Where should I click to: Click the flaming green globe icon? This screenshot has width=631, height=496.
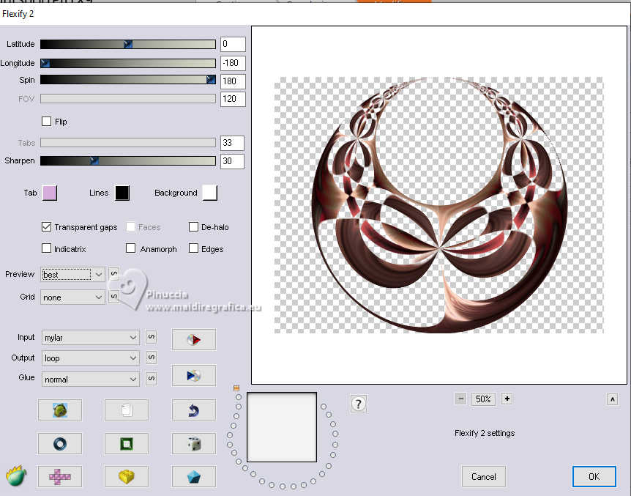pyautogui.click(x=17, y=476)
